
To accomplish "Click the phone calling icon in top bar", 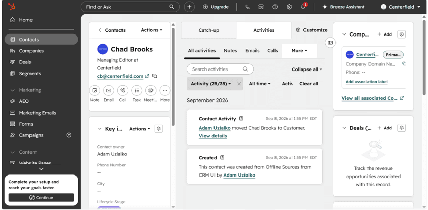I will click(248, 7).
